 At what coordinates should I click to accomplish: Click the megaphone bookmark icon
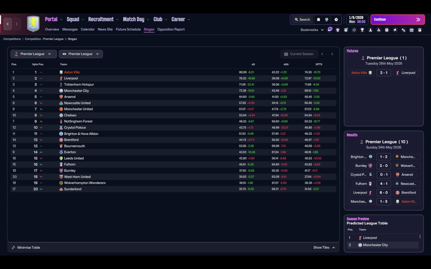pos(395,30)
